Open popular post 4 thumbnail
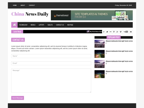Screen dimensions: 144x108 tap(99, 74)
